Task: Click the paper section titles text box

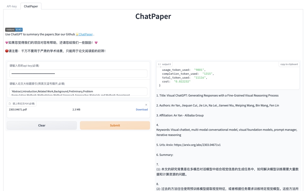Action: click(x=78, y=92)
